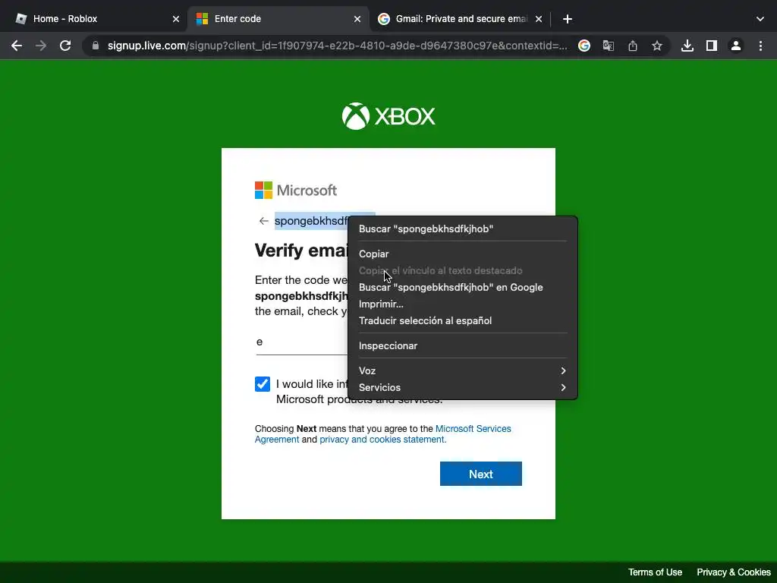The image size is (777, 583).
Task: Click the verification code input field
Action: tap(302, 342)
